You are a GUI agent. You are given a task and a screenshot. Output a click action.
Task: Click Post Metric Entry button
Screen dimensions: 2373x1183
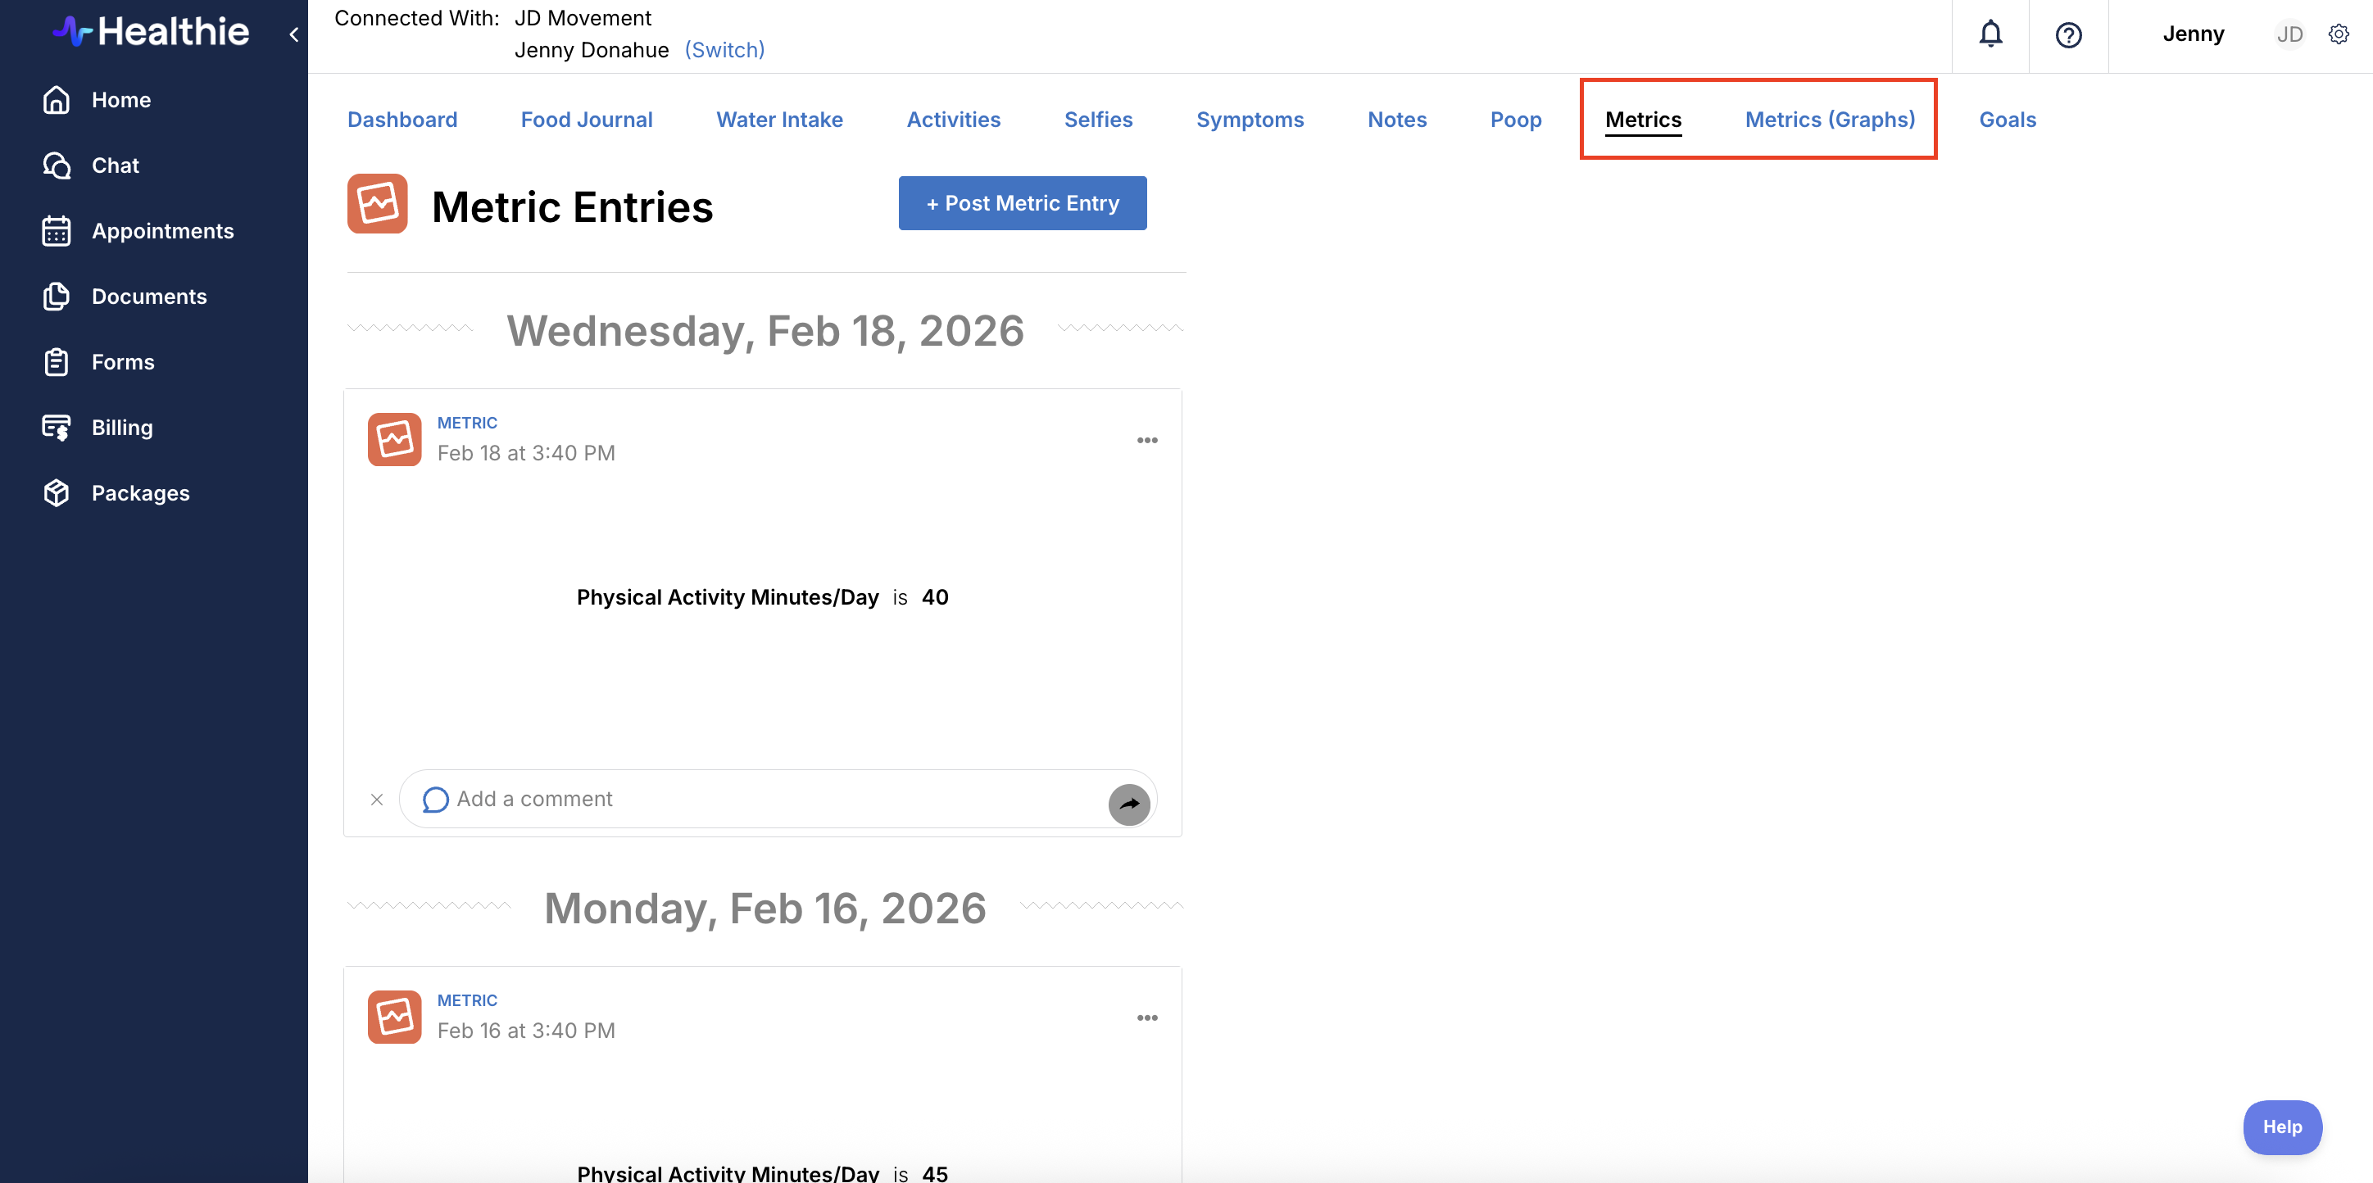pyautogui.click(x=1022, y=204)
